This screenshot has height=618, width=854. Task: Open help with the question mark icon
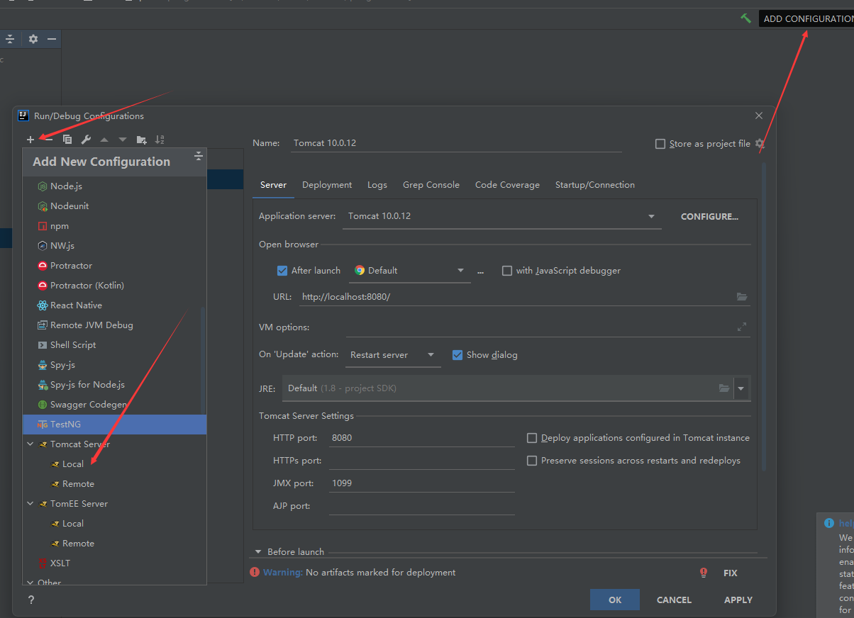30,600
